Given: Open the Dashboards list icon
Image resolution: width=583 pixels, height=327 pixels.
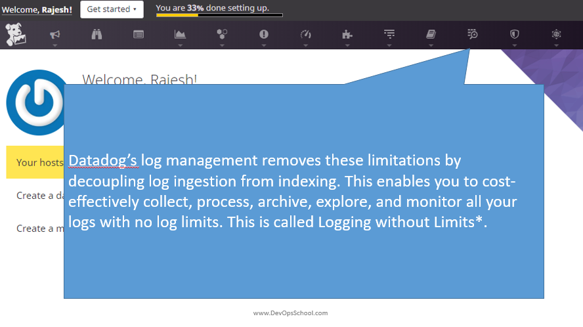Looking at the screenshot, I should [139, 35].
